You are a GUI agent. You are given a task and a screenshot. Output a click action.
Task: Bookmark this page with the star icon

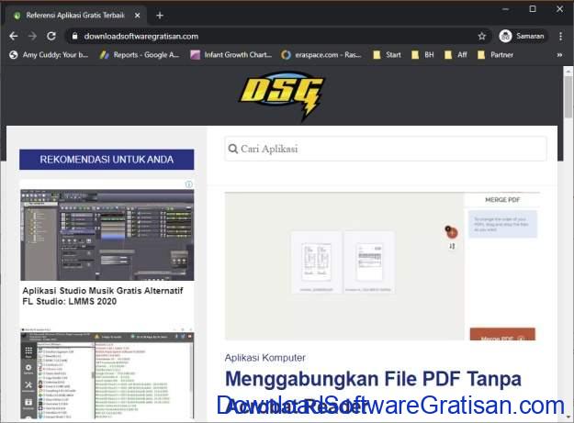click(482, 36)
